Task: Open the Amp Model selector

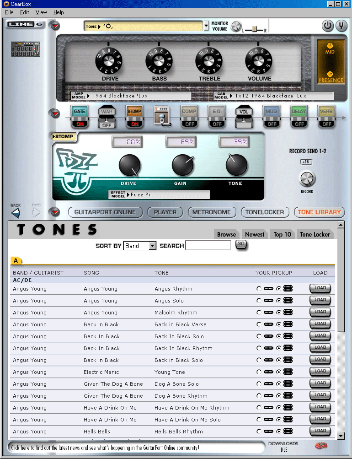Action: tap(131, 96)
